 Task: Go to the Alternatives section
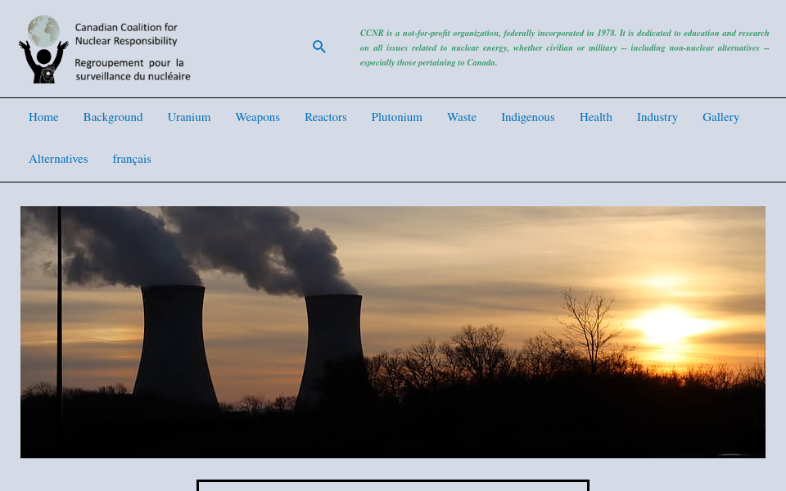click(x=58, y=159)
